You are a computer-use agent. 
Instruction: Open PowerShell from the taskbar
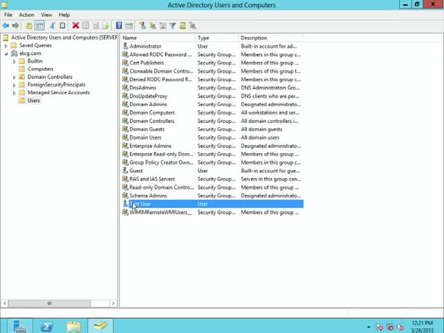click(x=46, y=326)
